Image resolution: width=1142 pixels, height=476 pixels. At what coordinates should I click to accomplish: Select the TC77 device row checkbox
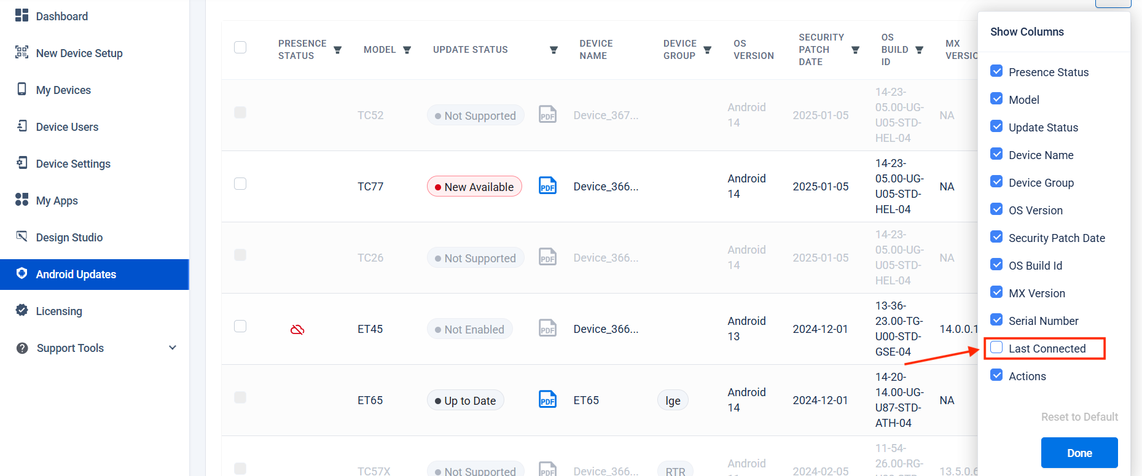tap(240, 184)
